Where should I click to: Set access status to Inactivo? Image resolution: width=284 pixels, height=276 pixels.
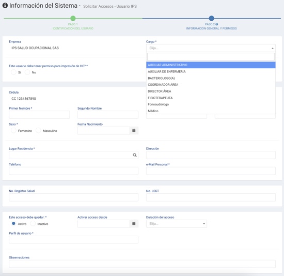click(x=33, y=223)
